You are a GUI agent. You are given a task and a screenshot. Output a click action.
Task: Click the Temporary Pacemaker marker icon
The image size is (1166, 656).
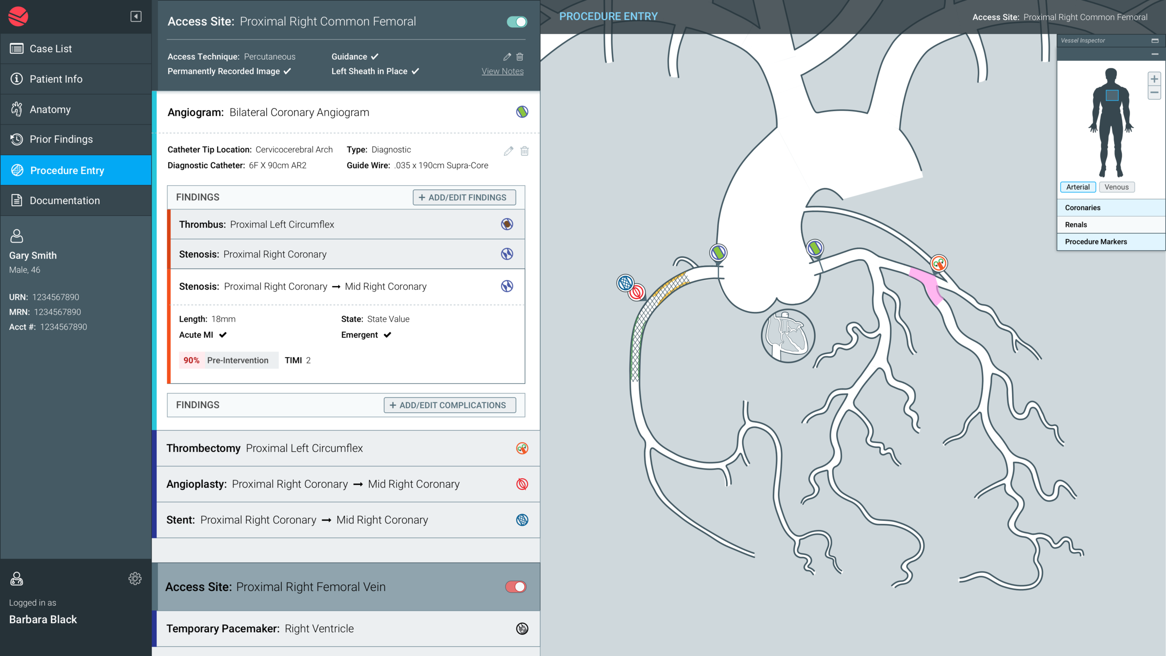tap(522, 628)
